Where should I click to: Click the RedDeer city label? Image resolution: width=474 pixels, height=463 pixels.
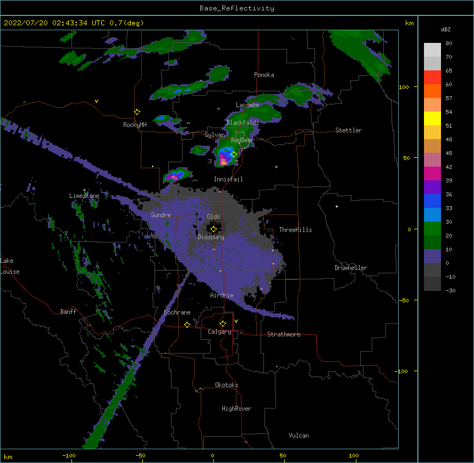tap(242, 140)
